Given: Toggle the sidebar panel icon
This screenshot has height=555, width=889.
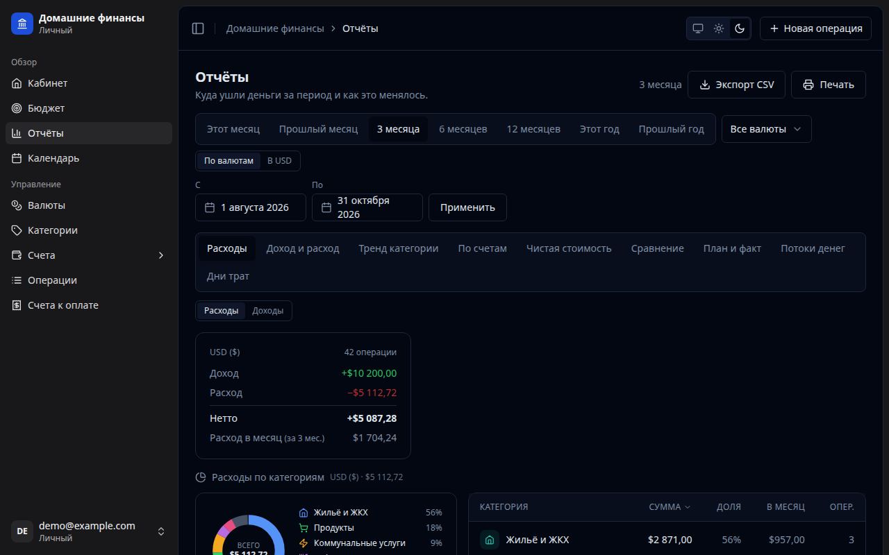Looking at the screenshot, I should pyautogui.click(x=198, y=28).
